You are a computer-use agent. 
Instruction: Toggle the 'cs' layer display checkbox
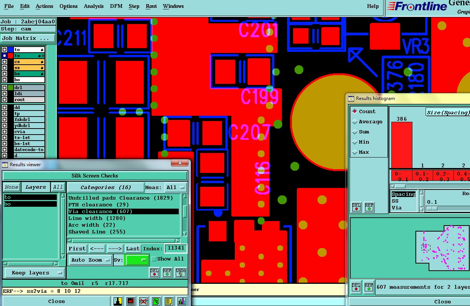click(x=5, y=62)
